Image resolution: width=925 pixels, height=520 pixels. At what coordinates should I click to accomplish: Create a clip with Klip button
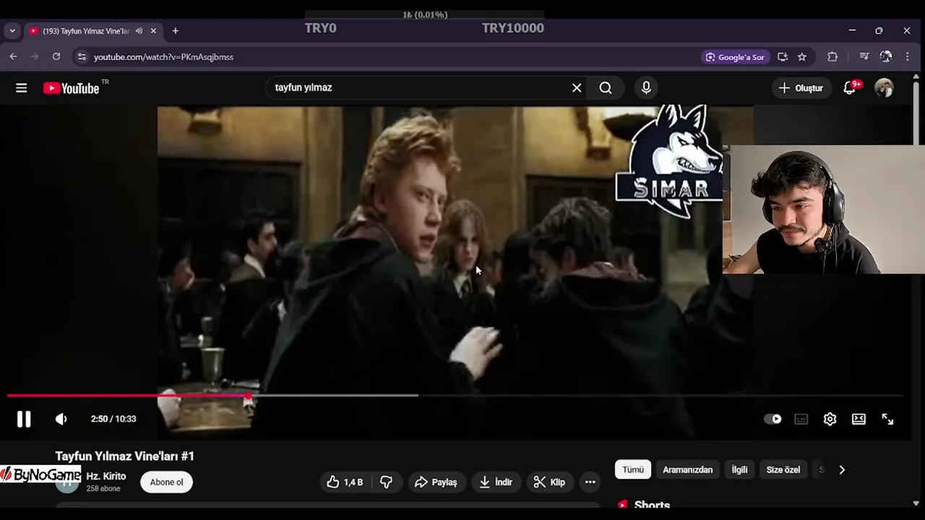click(x=549, y=482)
